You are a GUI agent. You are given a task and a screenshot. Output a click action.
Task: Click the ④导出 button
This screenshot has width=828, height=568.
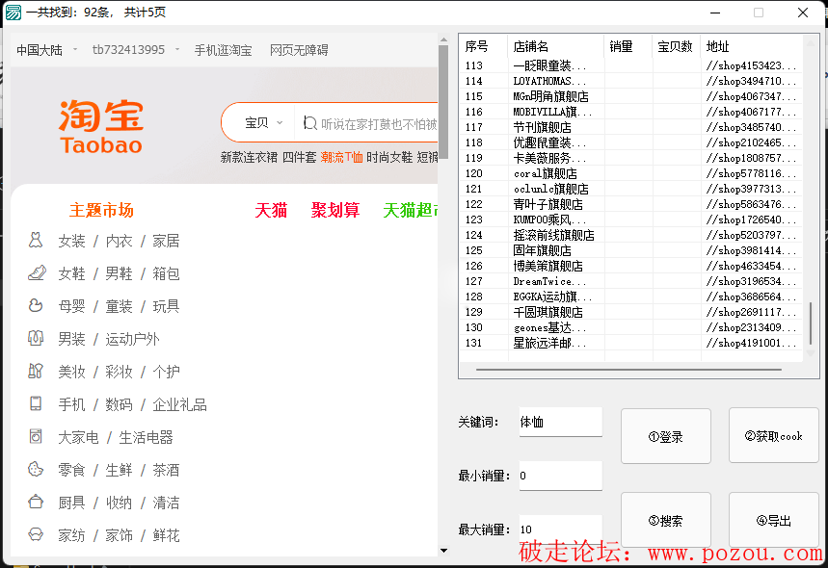(x=774, y=520)
